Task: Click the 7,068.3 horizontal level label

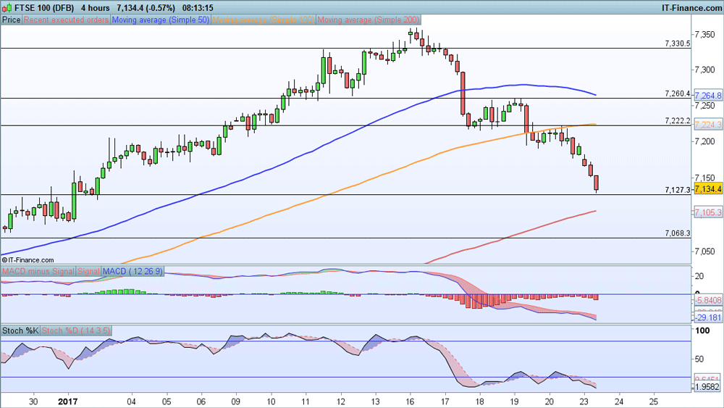Action: [678, 233]
